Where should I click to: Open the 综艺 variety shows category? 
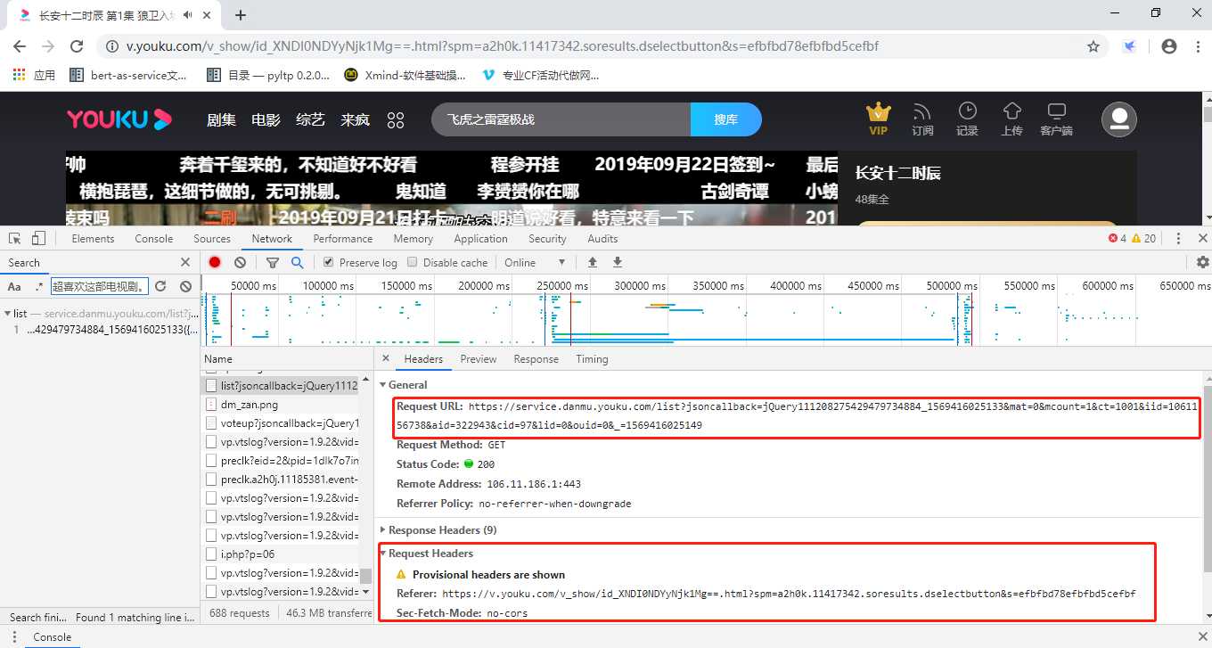click(x=310, y=119)
